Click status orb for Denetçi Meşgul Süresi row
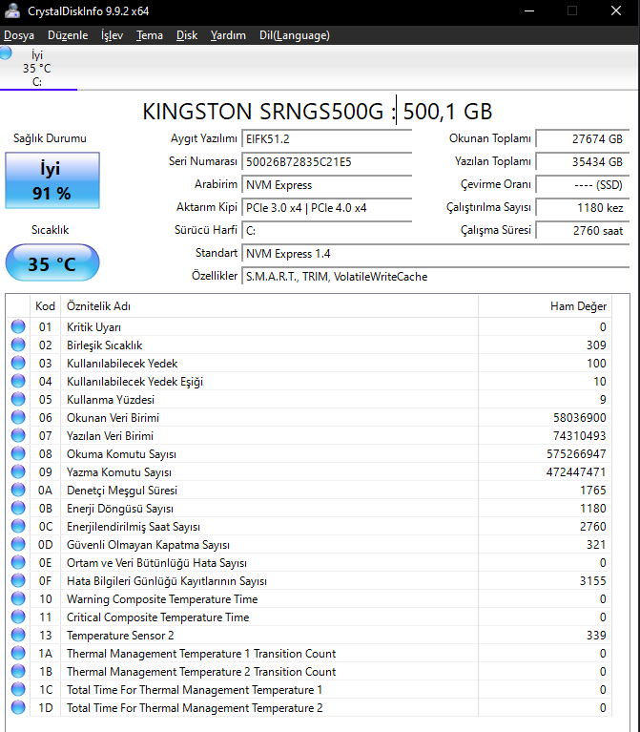 coord(18,491)
